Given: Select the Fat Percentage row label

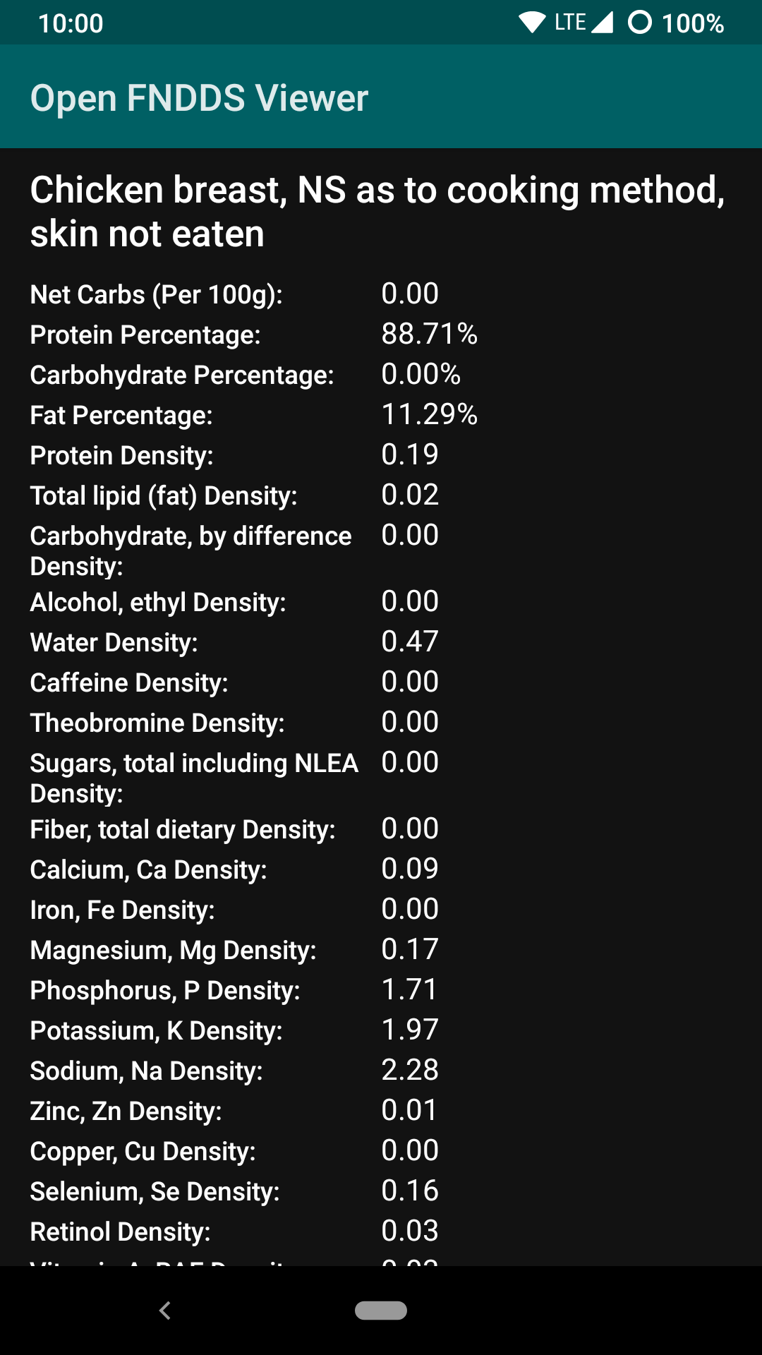Looking at the screenshot, I should [121, 415].
